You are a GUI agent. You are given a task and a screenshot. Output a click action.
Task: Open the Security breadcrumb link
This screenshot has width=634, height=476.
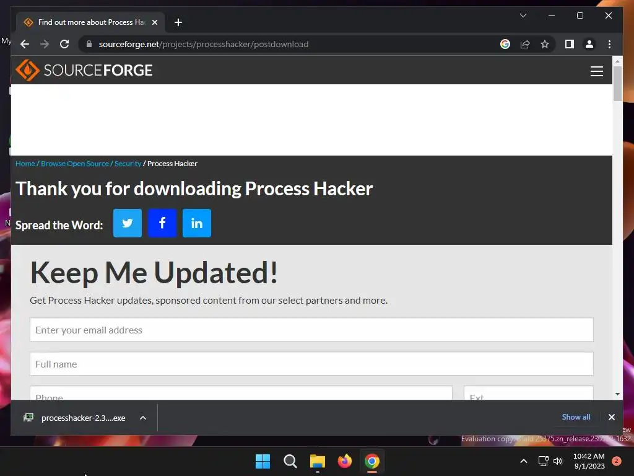(128, 164)
